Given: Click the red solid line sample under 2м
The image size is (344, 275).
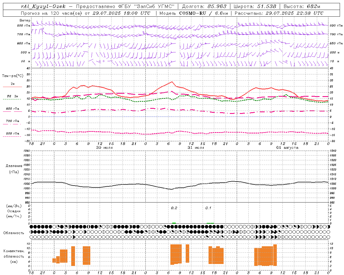Looking at the screenshot, I should pyautogui.click(x=12, y=87).
